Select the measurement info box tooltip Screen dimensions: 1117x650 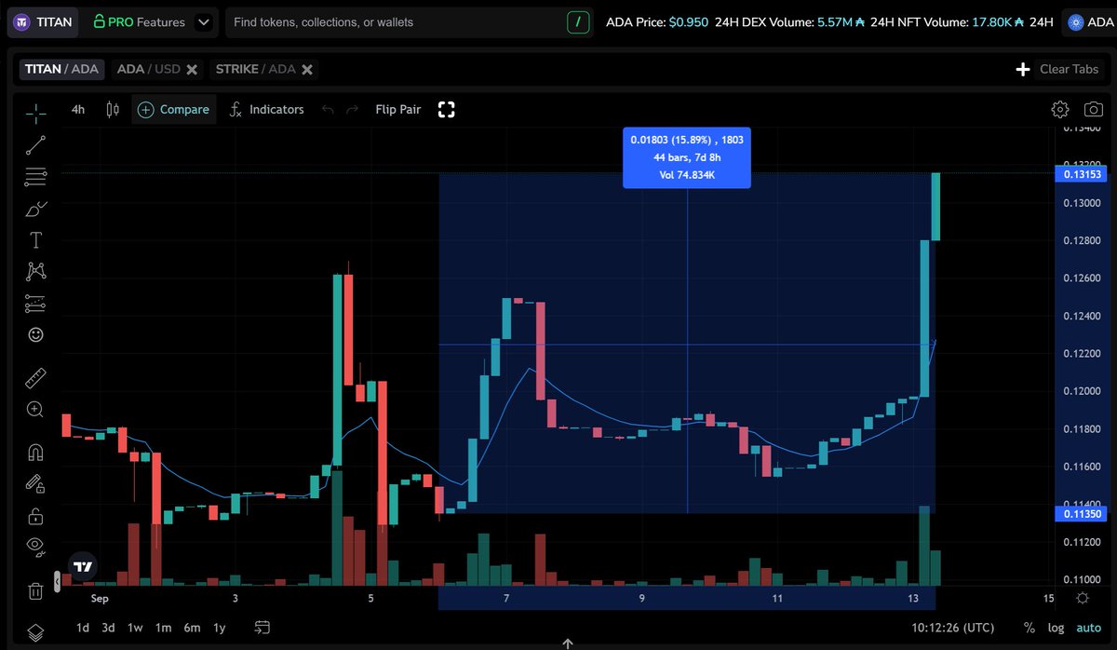[x=687, y=156]
